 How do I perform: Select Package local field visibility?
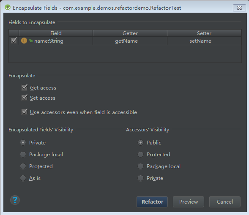23,155
